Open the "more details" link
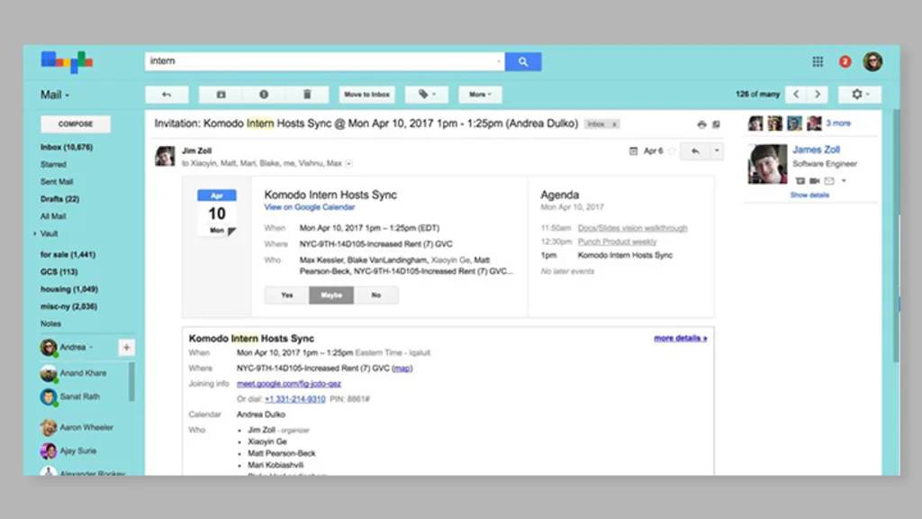Screen dimensions: 922x519 coord(681,338)
